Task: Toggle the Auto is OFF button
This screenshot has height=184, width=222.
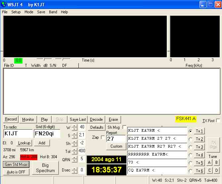Action: (16, 172)
